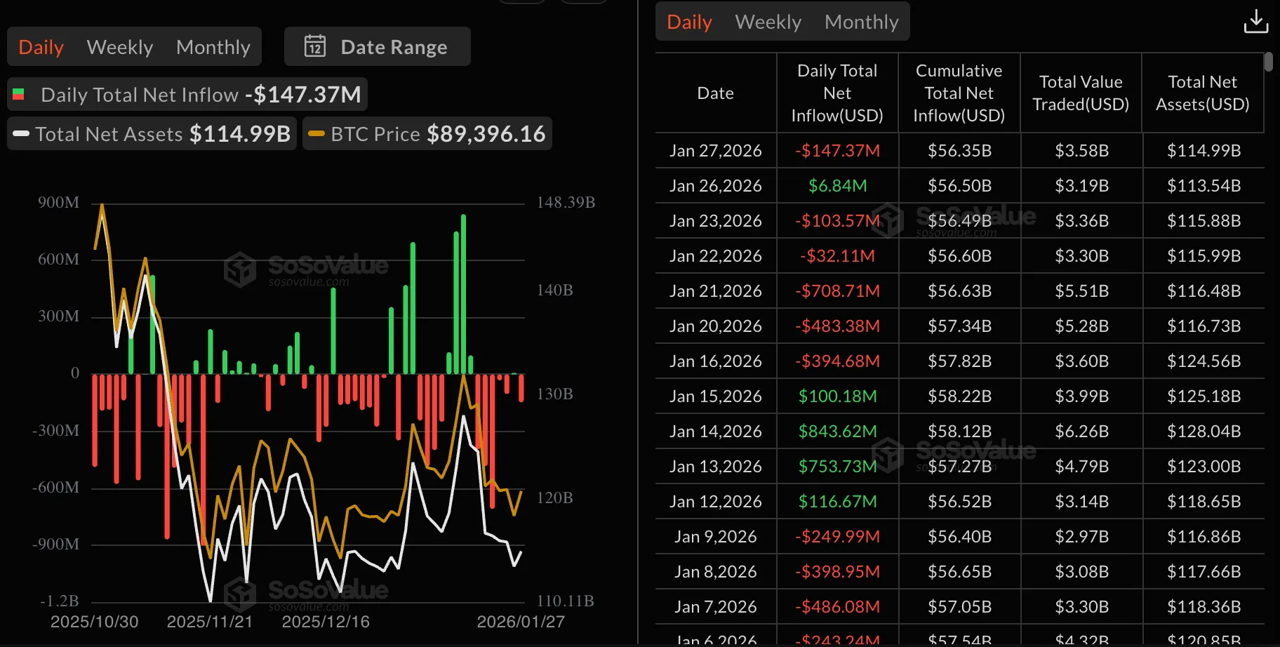This screenshot has width=1280, height=647.
Task: Click the Date column header
Action: (x=715, y=93)
